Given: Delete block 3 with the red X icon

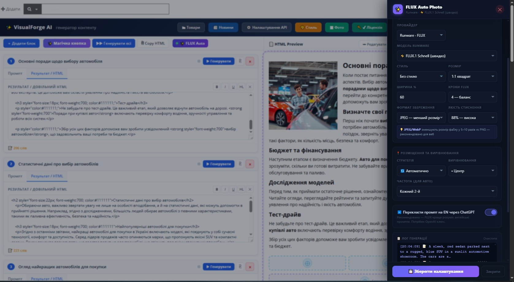Looking at the screenshot, I should 250,267.
